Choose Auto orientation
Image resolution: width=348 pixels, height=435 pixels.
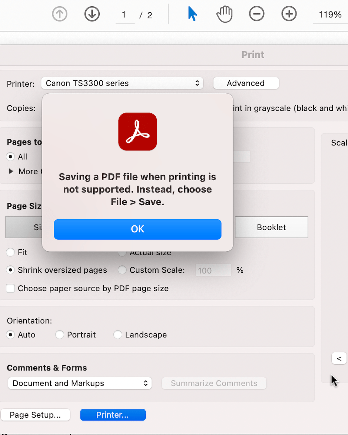point(10,335)
